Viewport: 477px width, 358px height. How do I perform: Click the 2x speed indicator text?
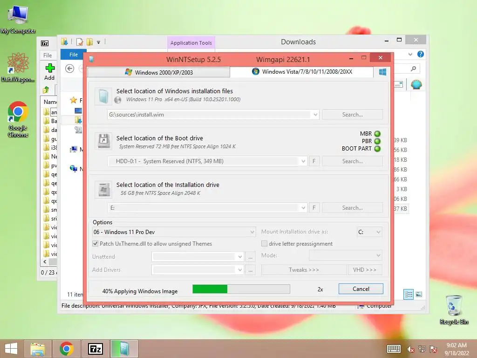pos(320,289)
